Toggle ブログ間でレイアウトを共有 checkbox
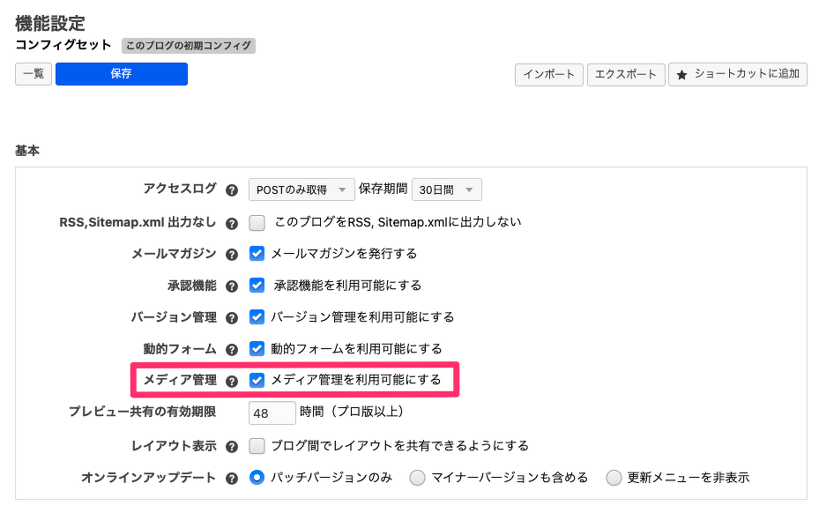 [x=257, y=445]
